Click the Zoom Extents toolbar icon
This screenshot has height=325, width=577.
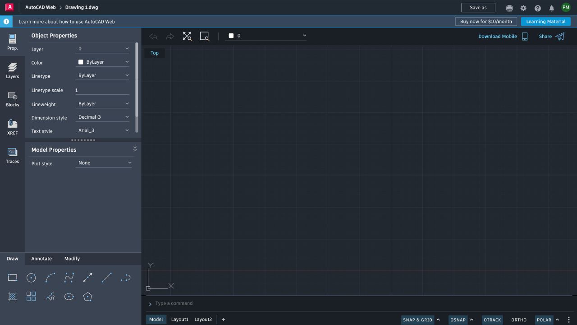(187, 36)
